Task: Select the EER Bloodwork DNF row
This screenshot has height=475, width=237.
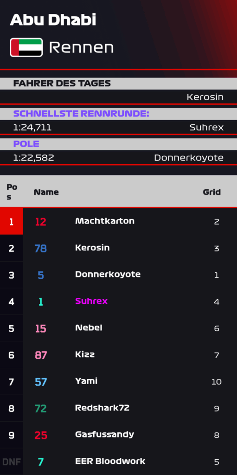Action: pos(119,462)
